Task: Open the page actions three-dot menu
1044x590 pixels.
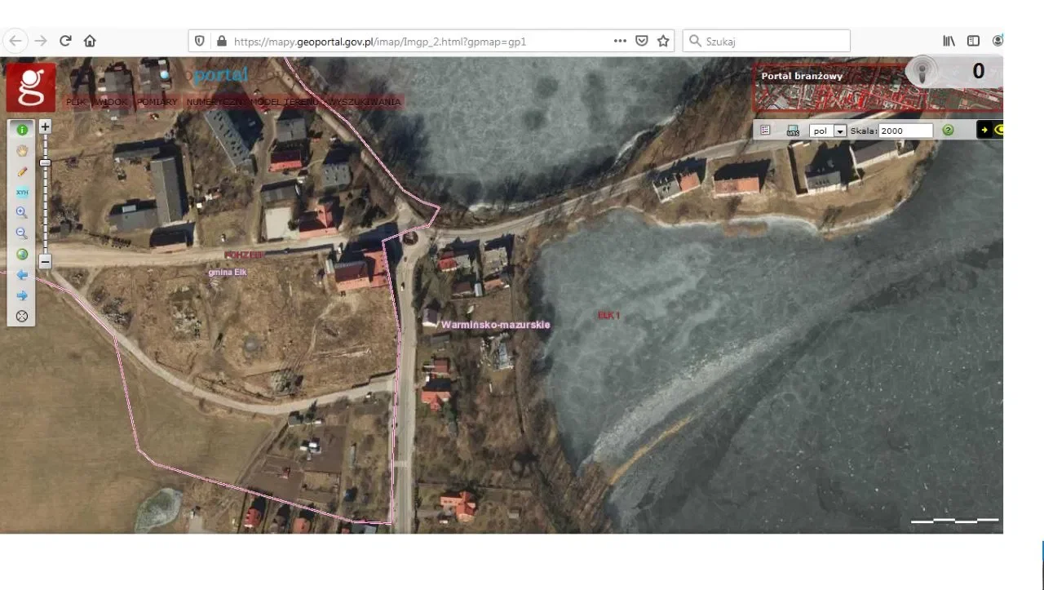Action: coord(620,41)
